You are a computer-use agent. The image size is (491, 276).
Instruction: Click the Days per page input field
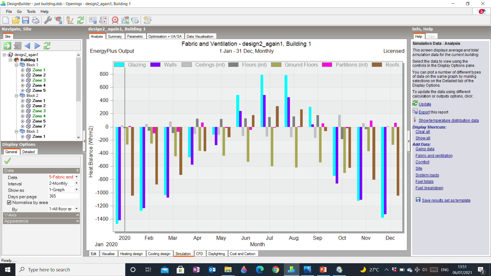(x=64, y=196)
